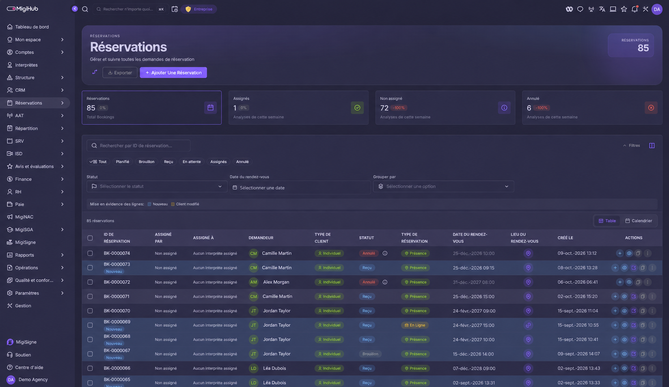Edit reservation BK-0000073 with pencil icon

click(x=633, y=268)
